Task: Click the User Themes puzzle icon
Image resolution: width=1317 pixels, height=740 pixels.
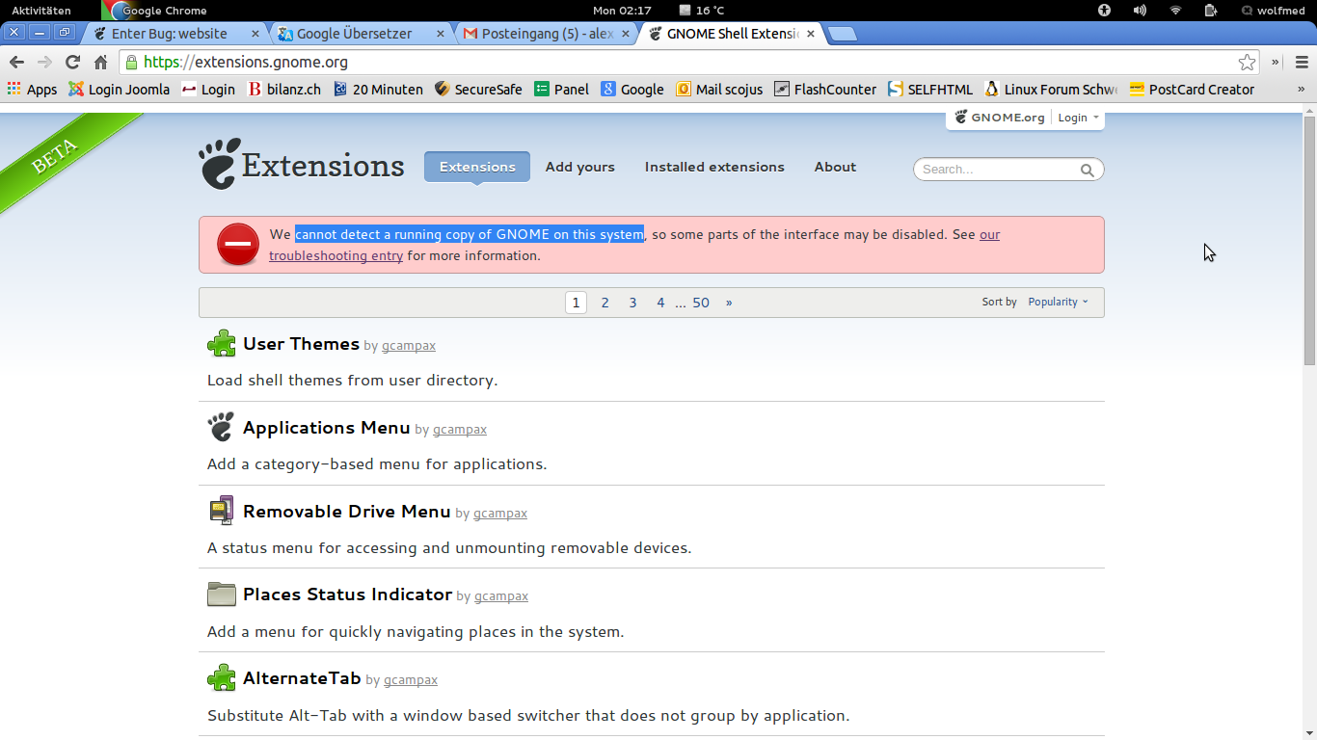Action: (222, 344)
